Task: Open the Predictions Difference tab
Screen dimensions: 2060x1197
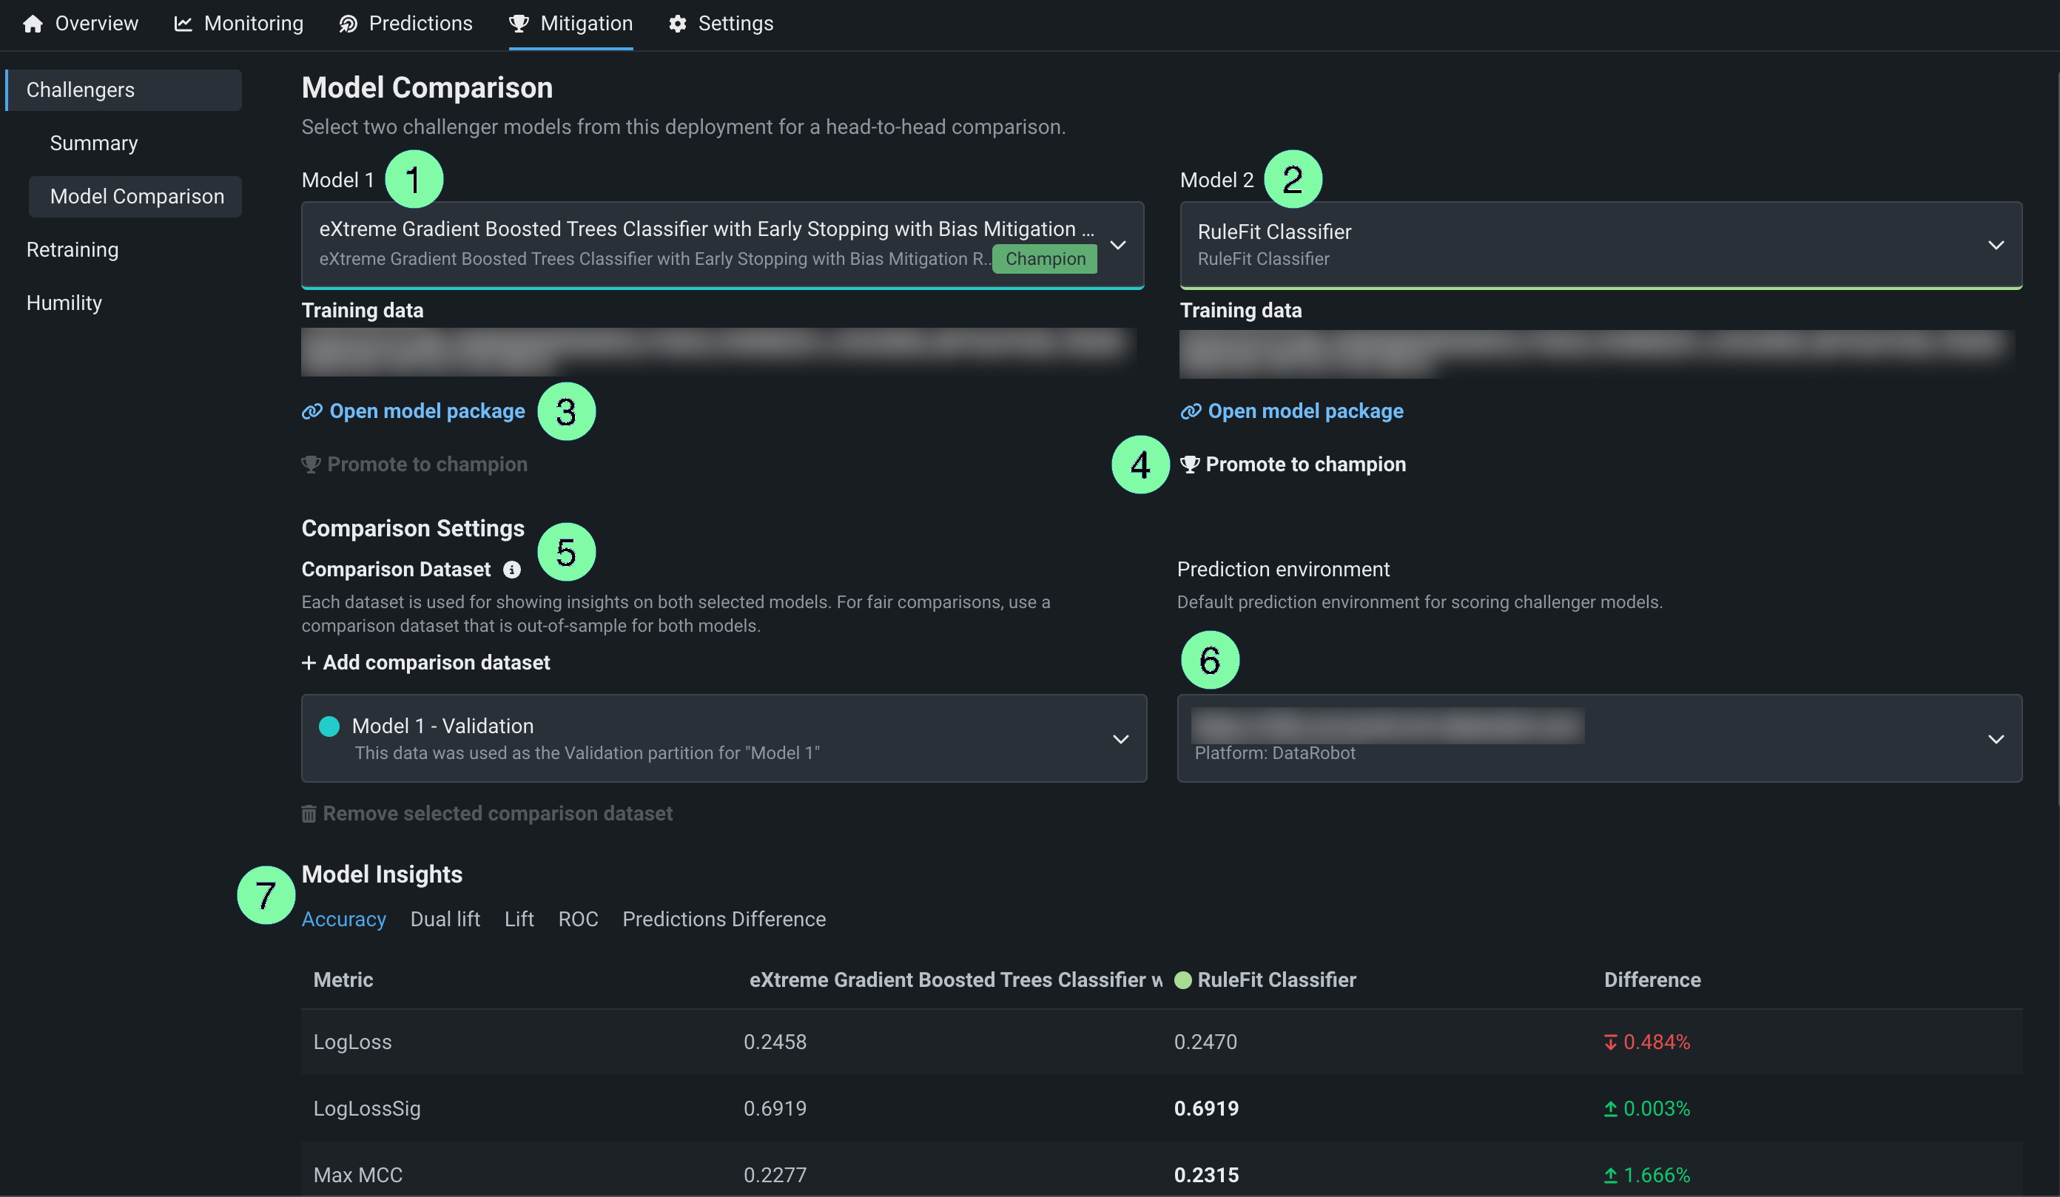Action: pyautogui.click(x=724, y=919)
